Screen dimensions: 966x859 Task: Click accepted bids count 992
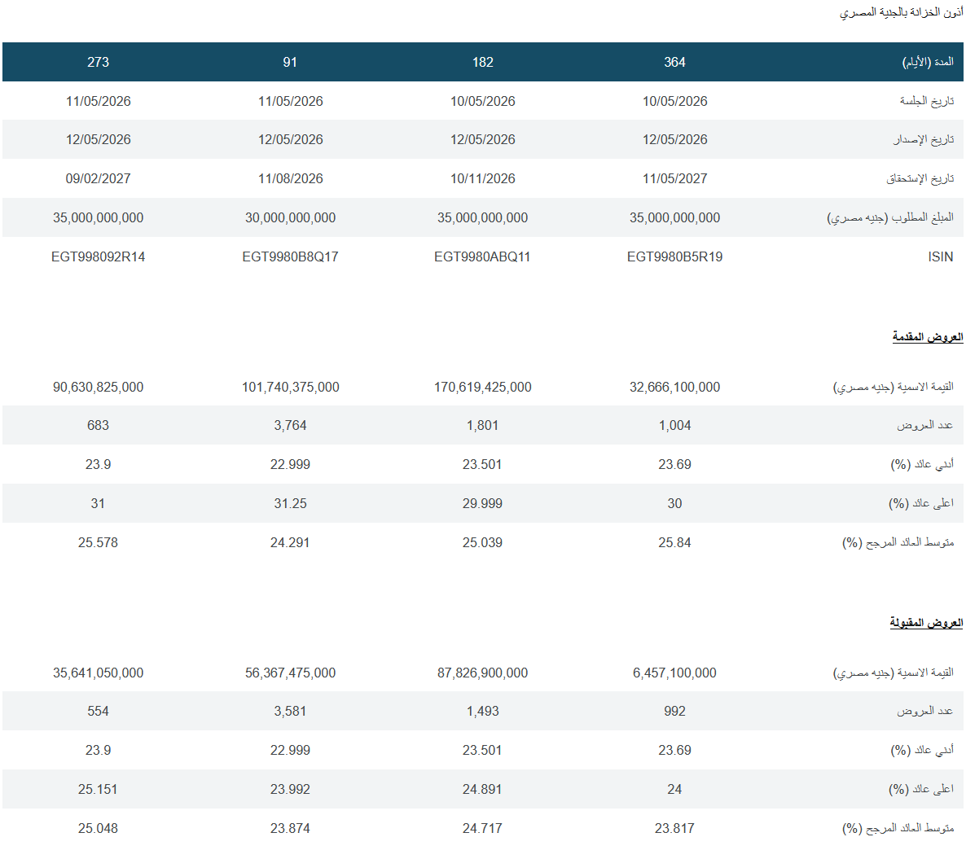(674, 711)
